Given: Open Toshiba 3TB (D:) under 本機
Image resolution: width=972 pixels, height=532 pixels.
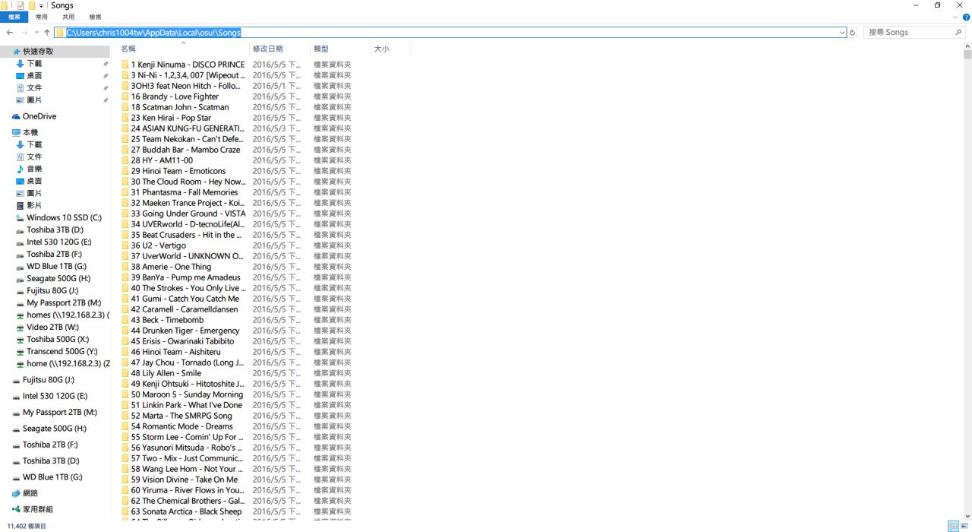Looking at the screenshot, I should (55, 230).
